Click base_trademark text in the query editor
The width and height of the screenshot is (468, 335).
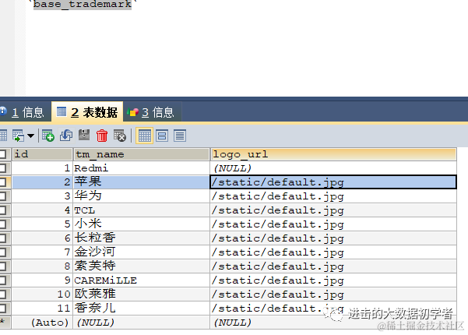click(83, 4)
